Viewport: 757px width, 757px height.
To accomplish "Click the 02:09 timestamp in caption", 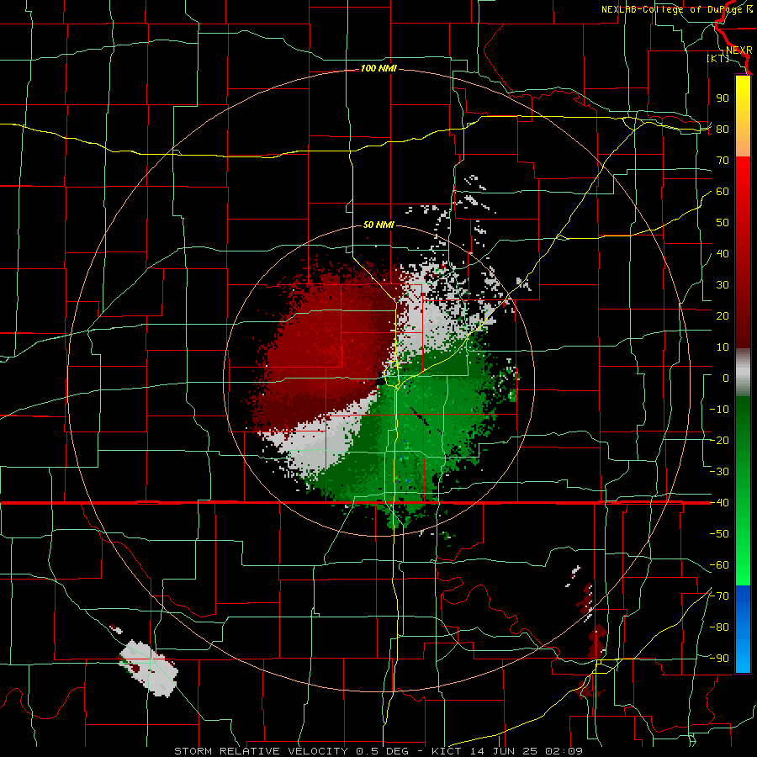I will click(x=564, y=751).
